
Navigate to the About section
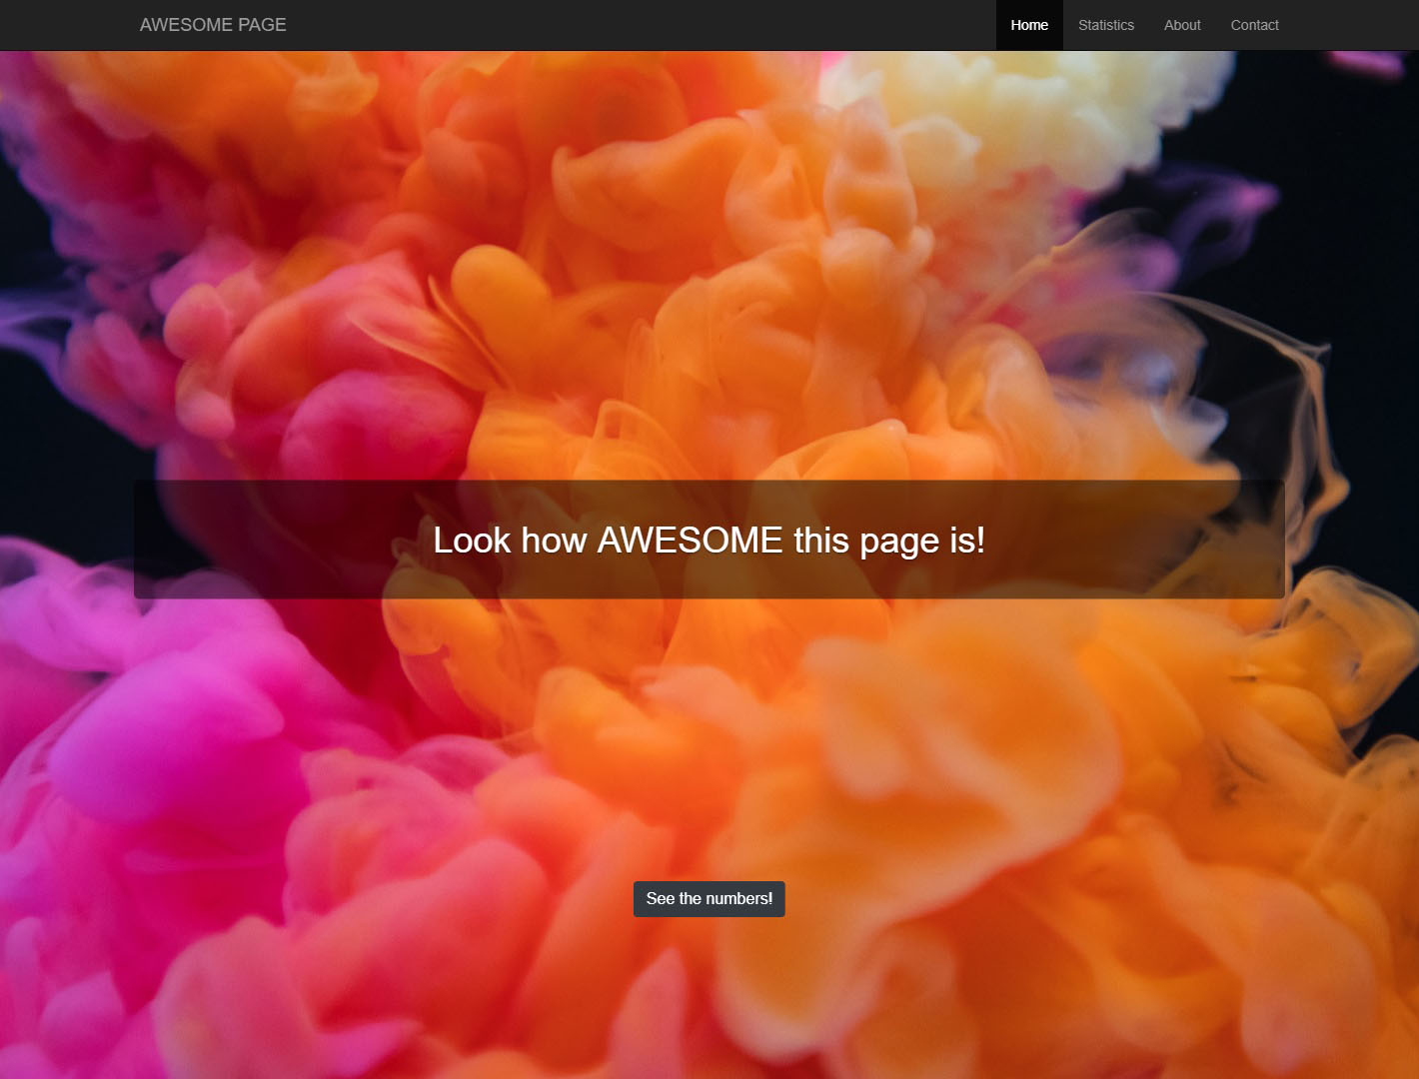click(x=1181, y=25)
